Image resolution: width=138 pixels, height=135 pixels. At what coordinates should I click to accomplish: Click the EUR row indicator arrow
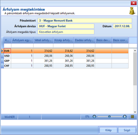pos(2,51)
